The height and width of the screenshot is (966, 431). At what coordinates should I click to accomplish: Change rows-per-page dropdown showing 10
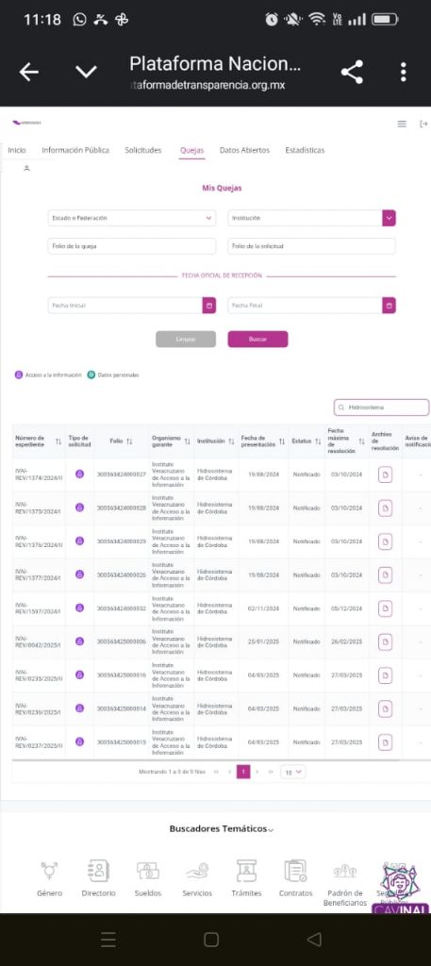point(292,772)
